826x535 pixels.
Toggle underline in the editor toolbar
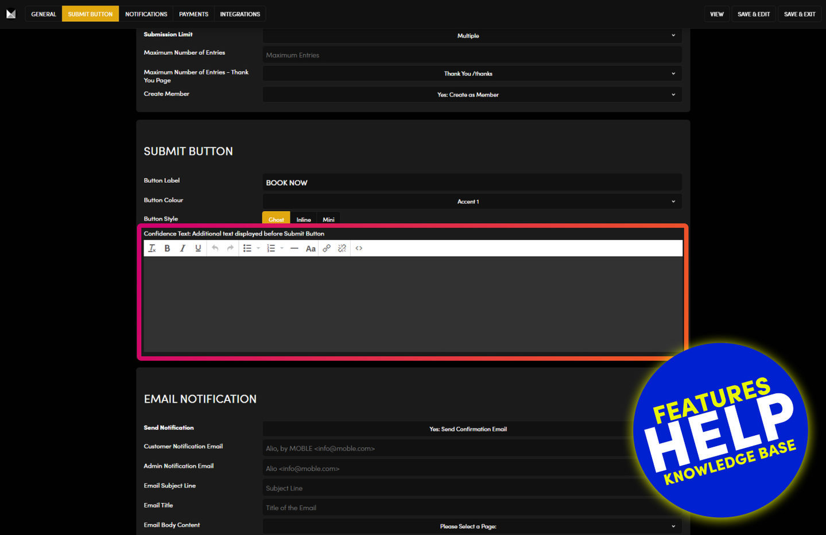pyautogui.click(x=198, y=248)
